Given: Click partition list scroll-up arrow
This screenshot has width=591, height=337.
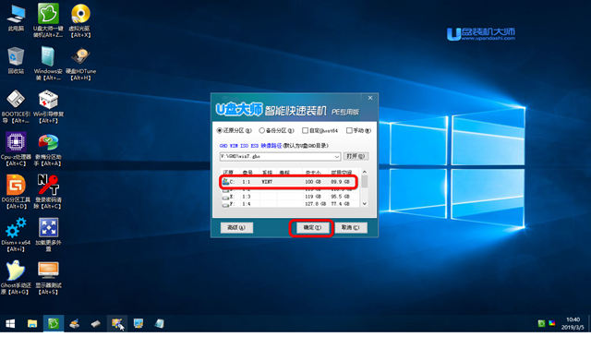Looking at the screenshot, I should click(364, 172).
